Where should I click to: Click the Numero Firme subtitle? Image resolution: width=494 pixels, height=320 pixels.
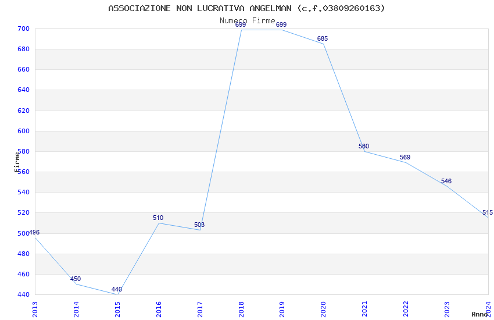(x=248, y=20)
